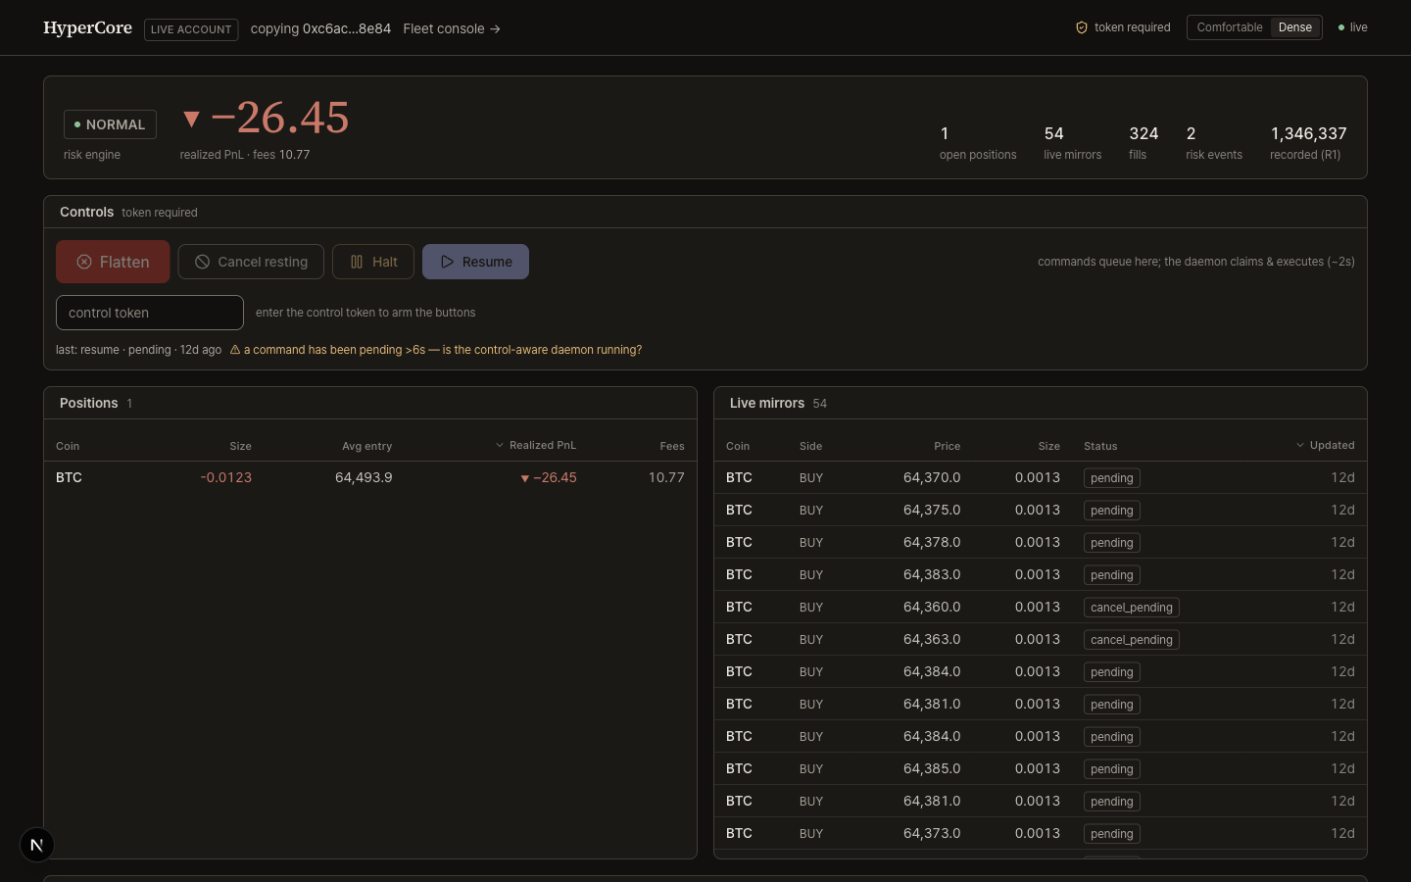This screenshot has width=1411, height=882.
Task: Click the 324 fills stat
Action: [1143, 142]
